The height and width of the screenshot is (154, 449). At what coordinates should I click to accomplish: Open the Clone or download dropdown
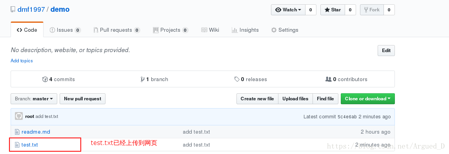368,99
